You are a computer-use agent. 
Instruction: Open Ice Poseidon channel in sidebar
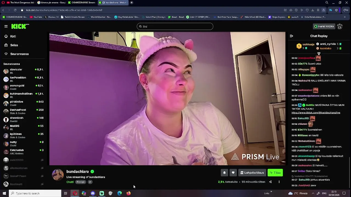pos(23,79)
